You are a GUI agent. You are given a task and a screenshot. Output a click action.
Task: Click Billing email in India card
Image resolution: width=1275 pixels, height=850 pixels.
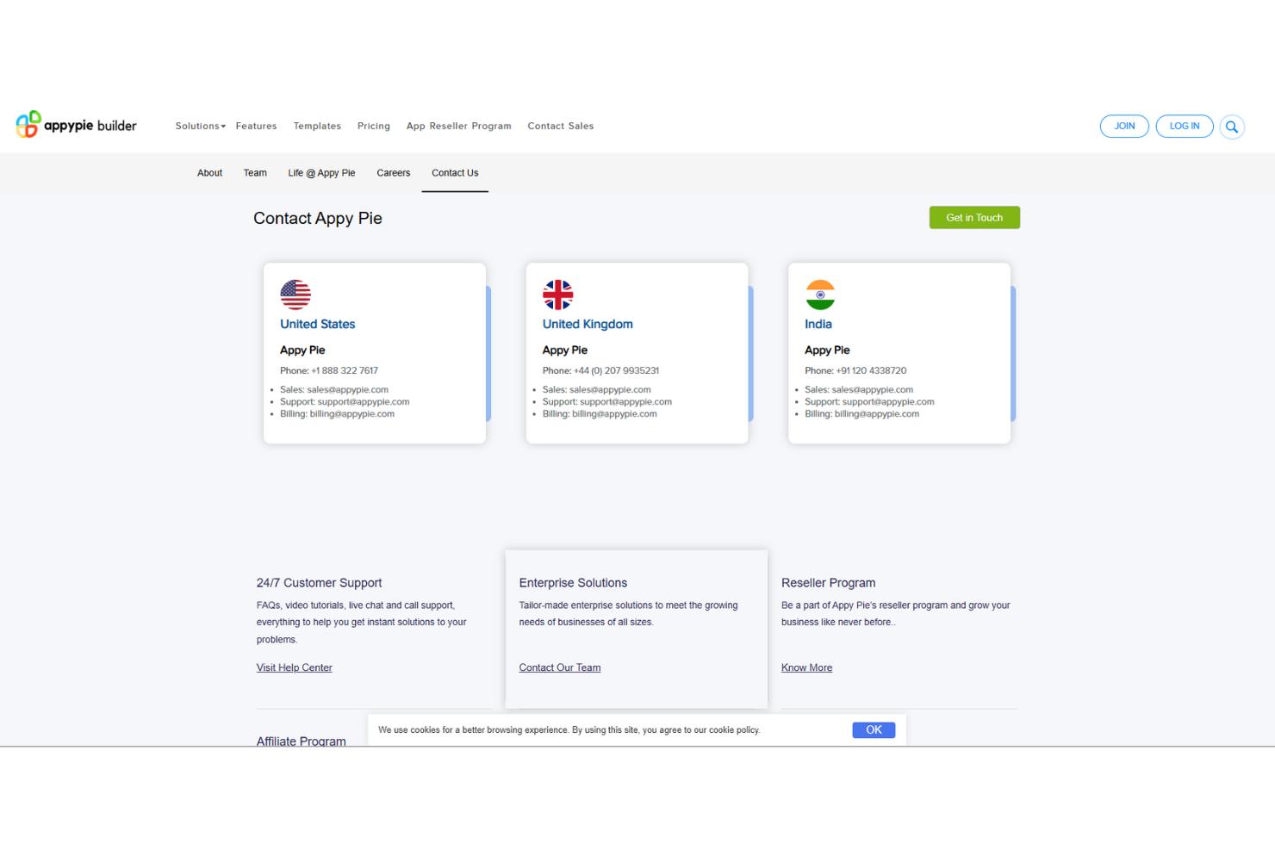pyautogui.click(x=877, y=413)
